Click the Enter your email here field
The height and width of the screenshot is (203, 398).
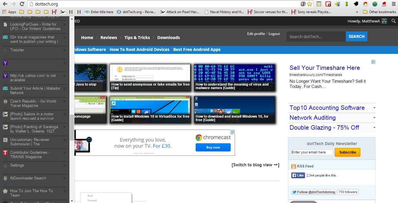[x=311, y=152]
